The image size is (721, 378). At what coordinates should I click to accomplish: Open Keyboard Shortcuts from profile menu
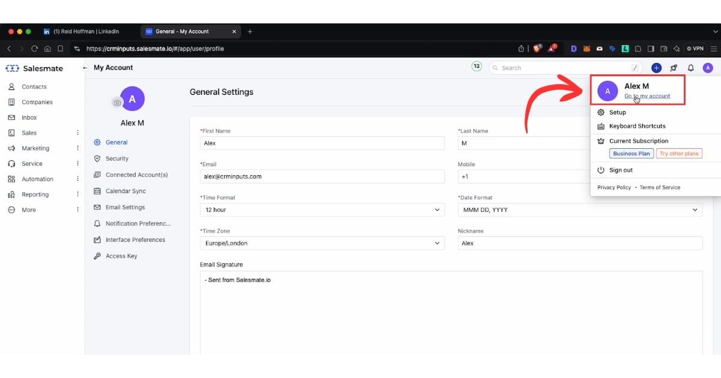tap(637, 126)
